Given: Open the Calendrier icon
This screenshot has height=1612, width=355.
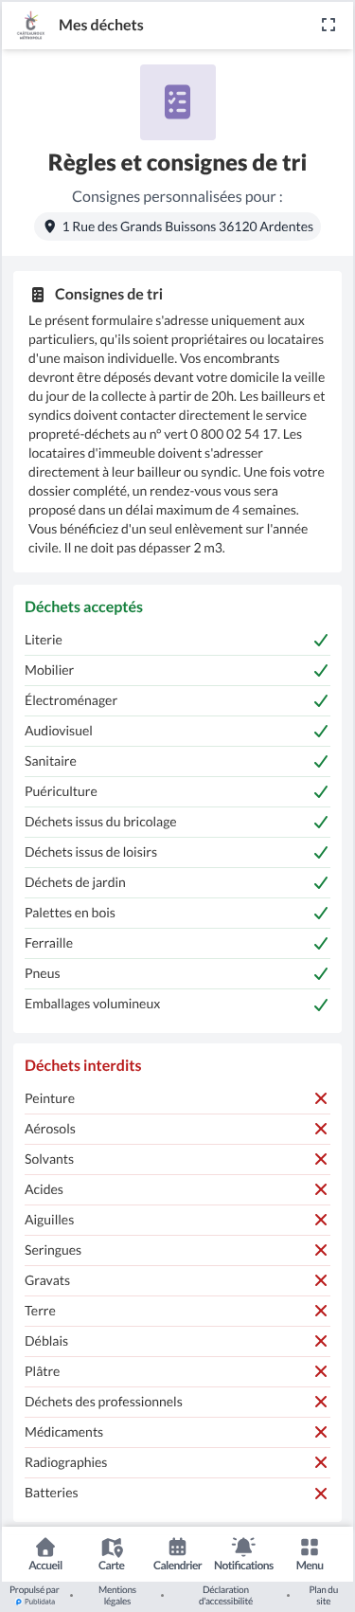Looking at the screenshot, I should click(177, 1547).
